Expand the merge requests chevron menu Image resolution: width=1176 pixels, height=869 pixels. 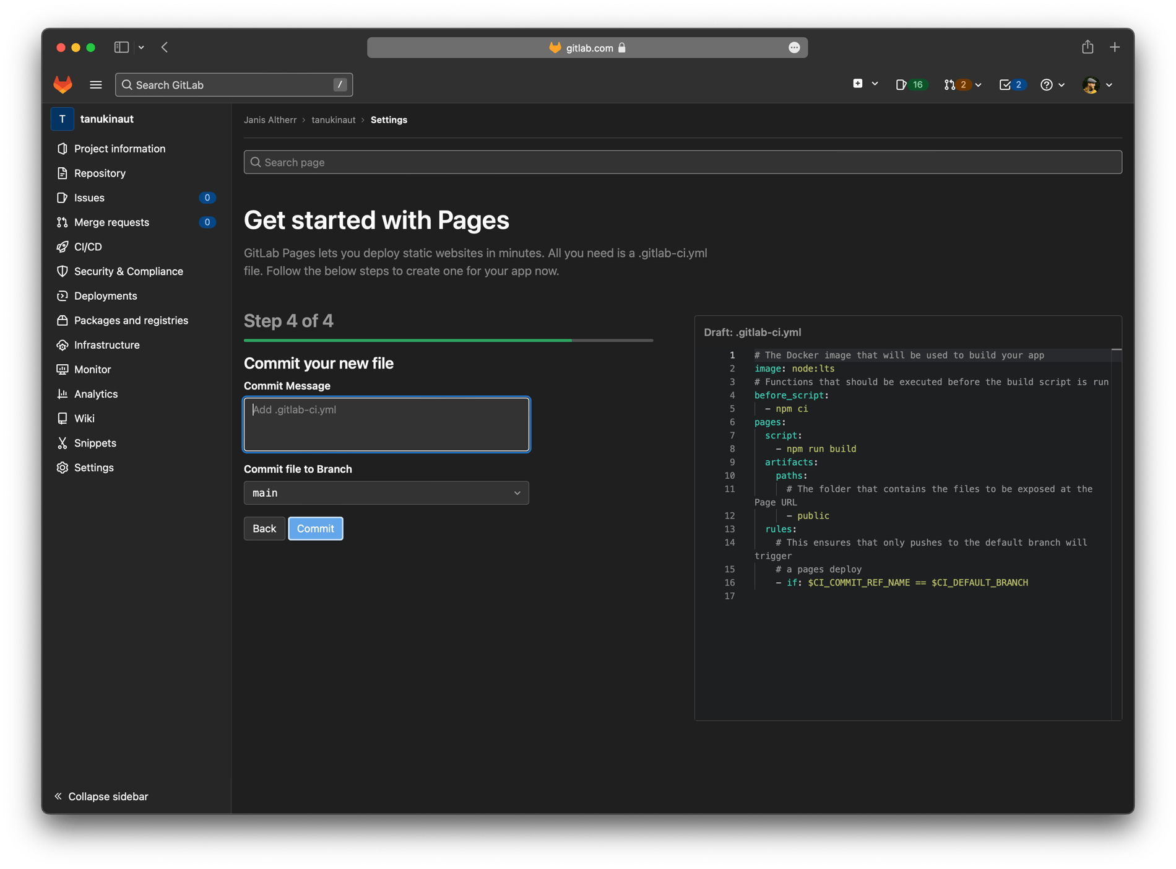978,84
